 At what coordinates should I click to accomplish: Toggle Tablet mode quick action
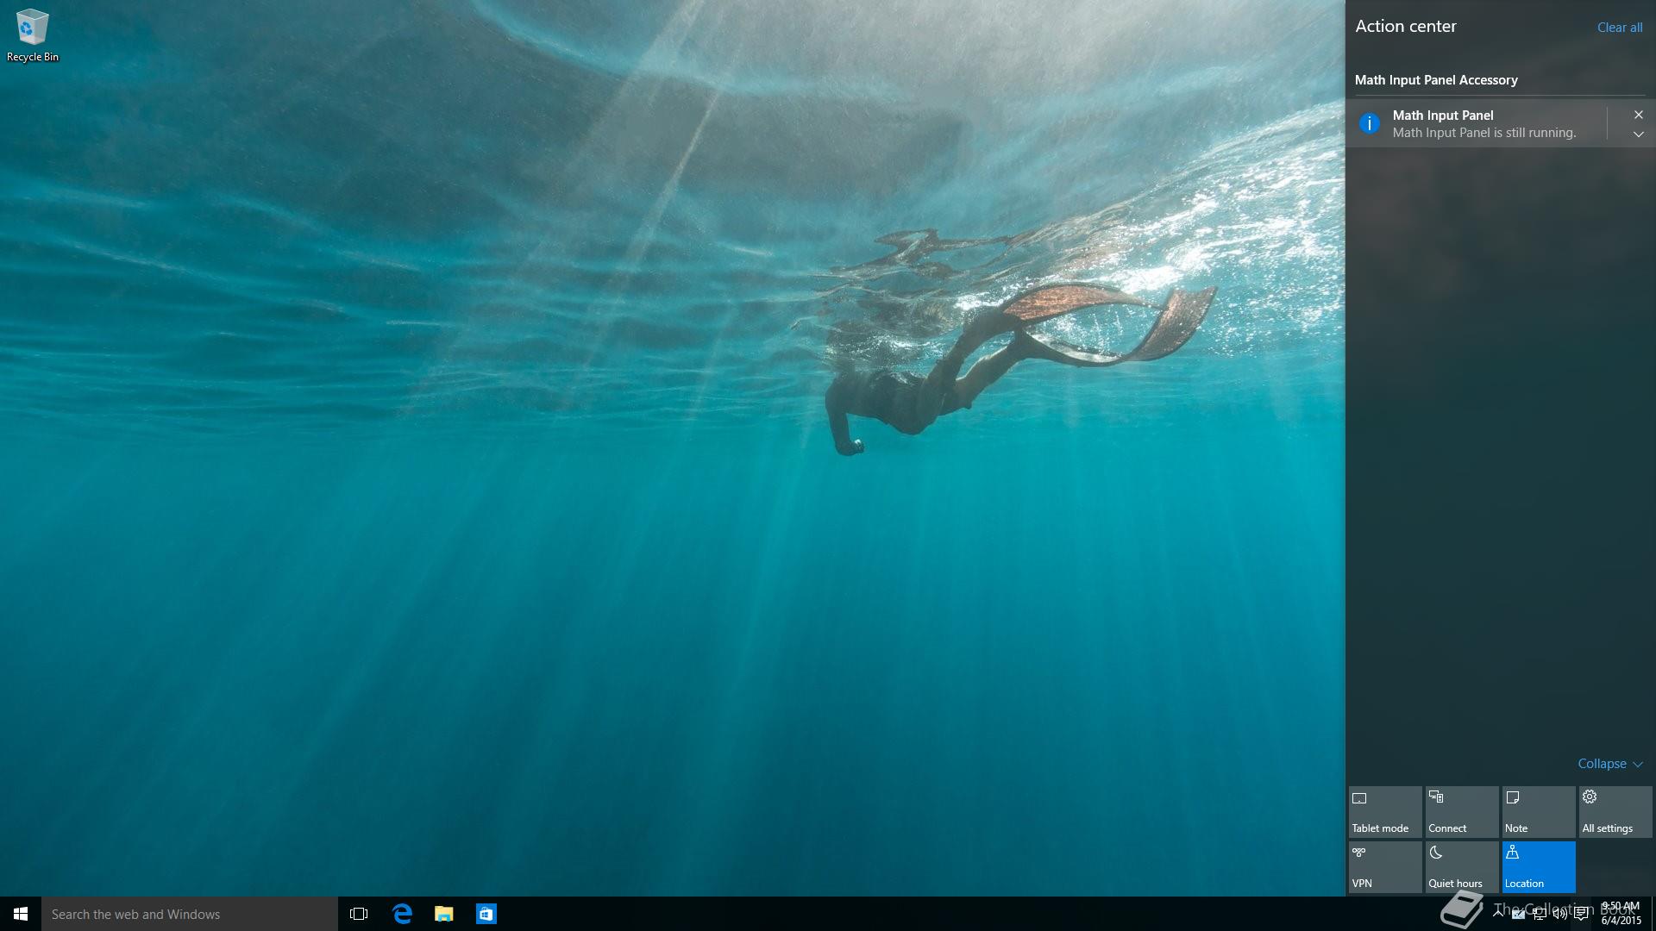[x=1385, y=811]
